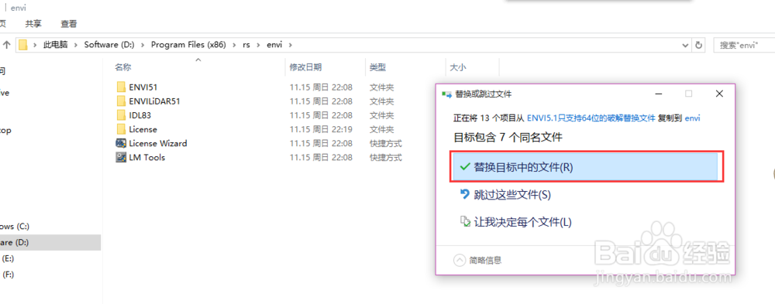Open the ENVI51 folder icon

(121, 87)
